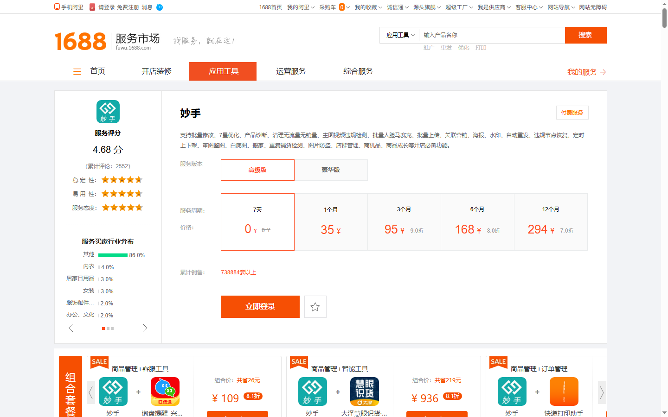The image size is (668, 417).
Task: Choose the 3个月 service period
Action: [x=404, y=222]
